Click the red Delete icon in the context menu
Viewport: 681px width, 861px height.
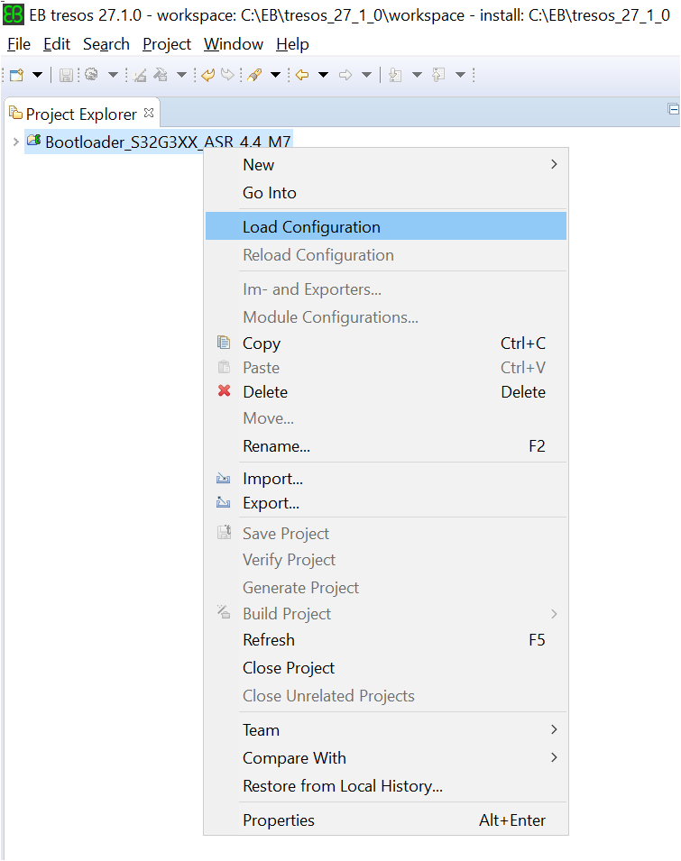click(x=225, y=391)
